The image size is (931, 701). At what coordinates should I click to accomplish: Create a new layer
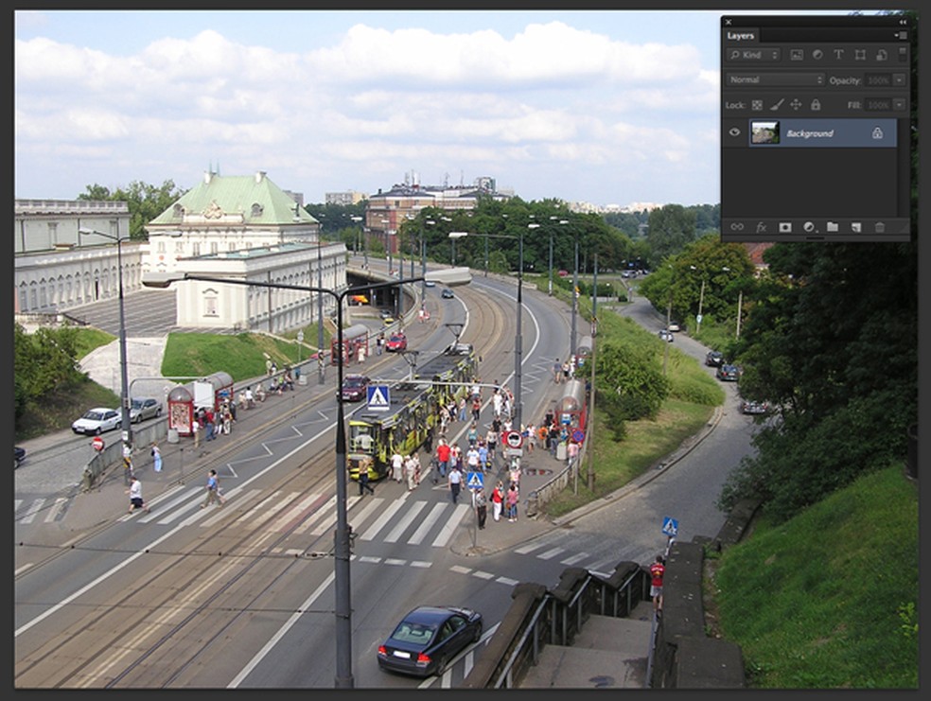(x=856, y=227)
